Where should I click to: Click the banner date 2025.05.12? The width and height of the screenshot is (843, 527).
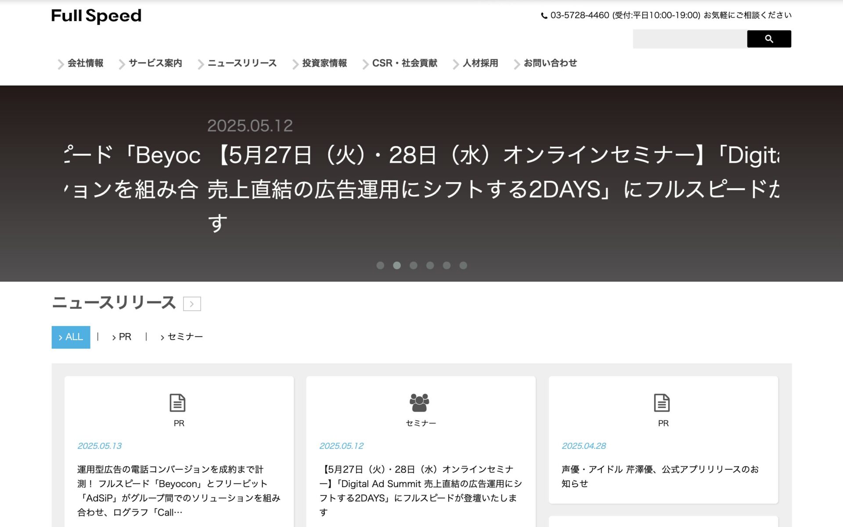[250, 126]
